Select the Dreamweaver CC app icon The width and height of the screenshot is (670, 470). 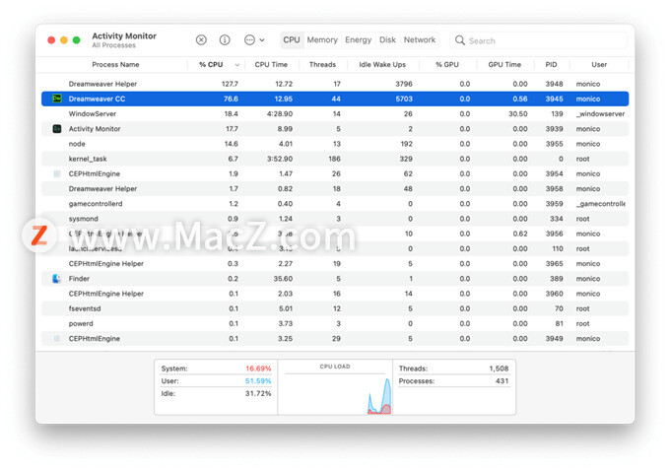tap(57, 99)
